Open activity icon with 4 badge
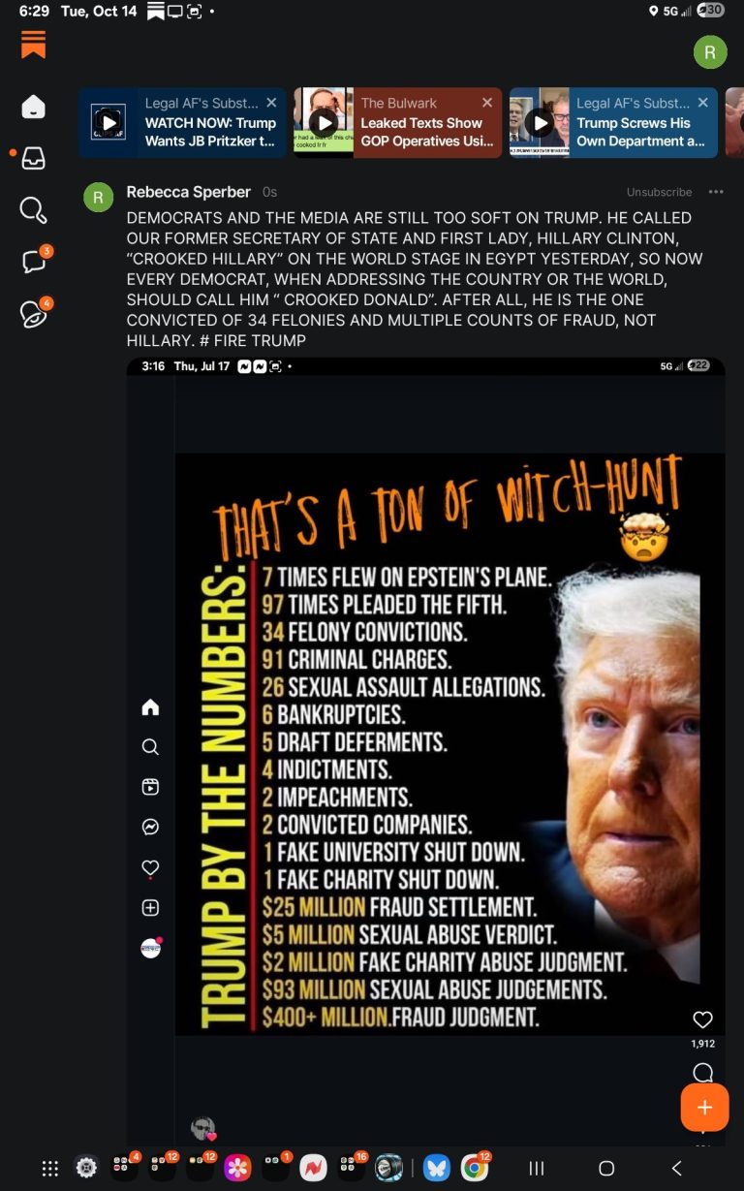 (35, 313)
